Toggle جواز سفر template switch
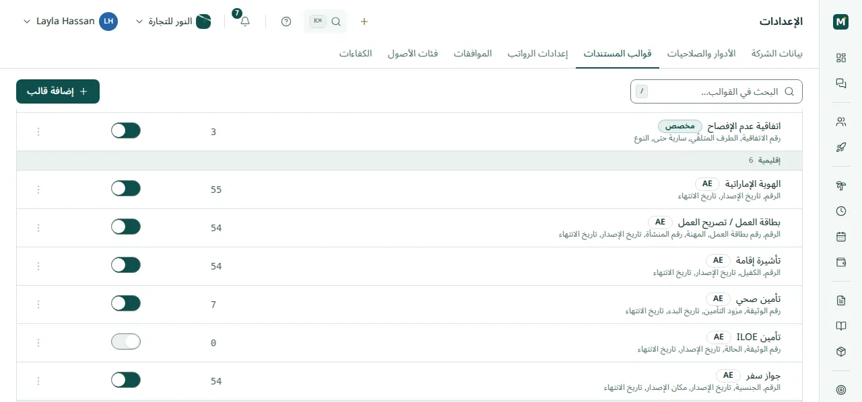 pyautogui.click(x=126, y=380)
